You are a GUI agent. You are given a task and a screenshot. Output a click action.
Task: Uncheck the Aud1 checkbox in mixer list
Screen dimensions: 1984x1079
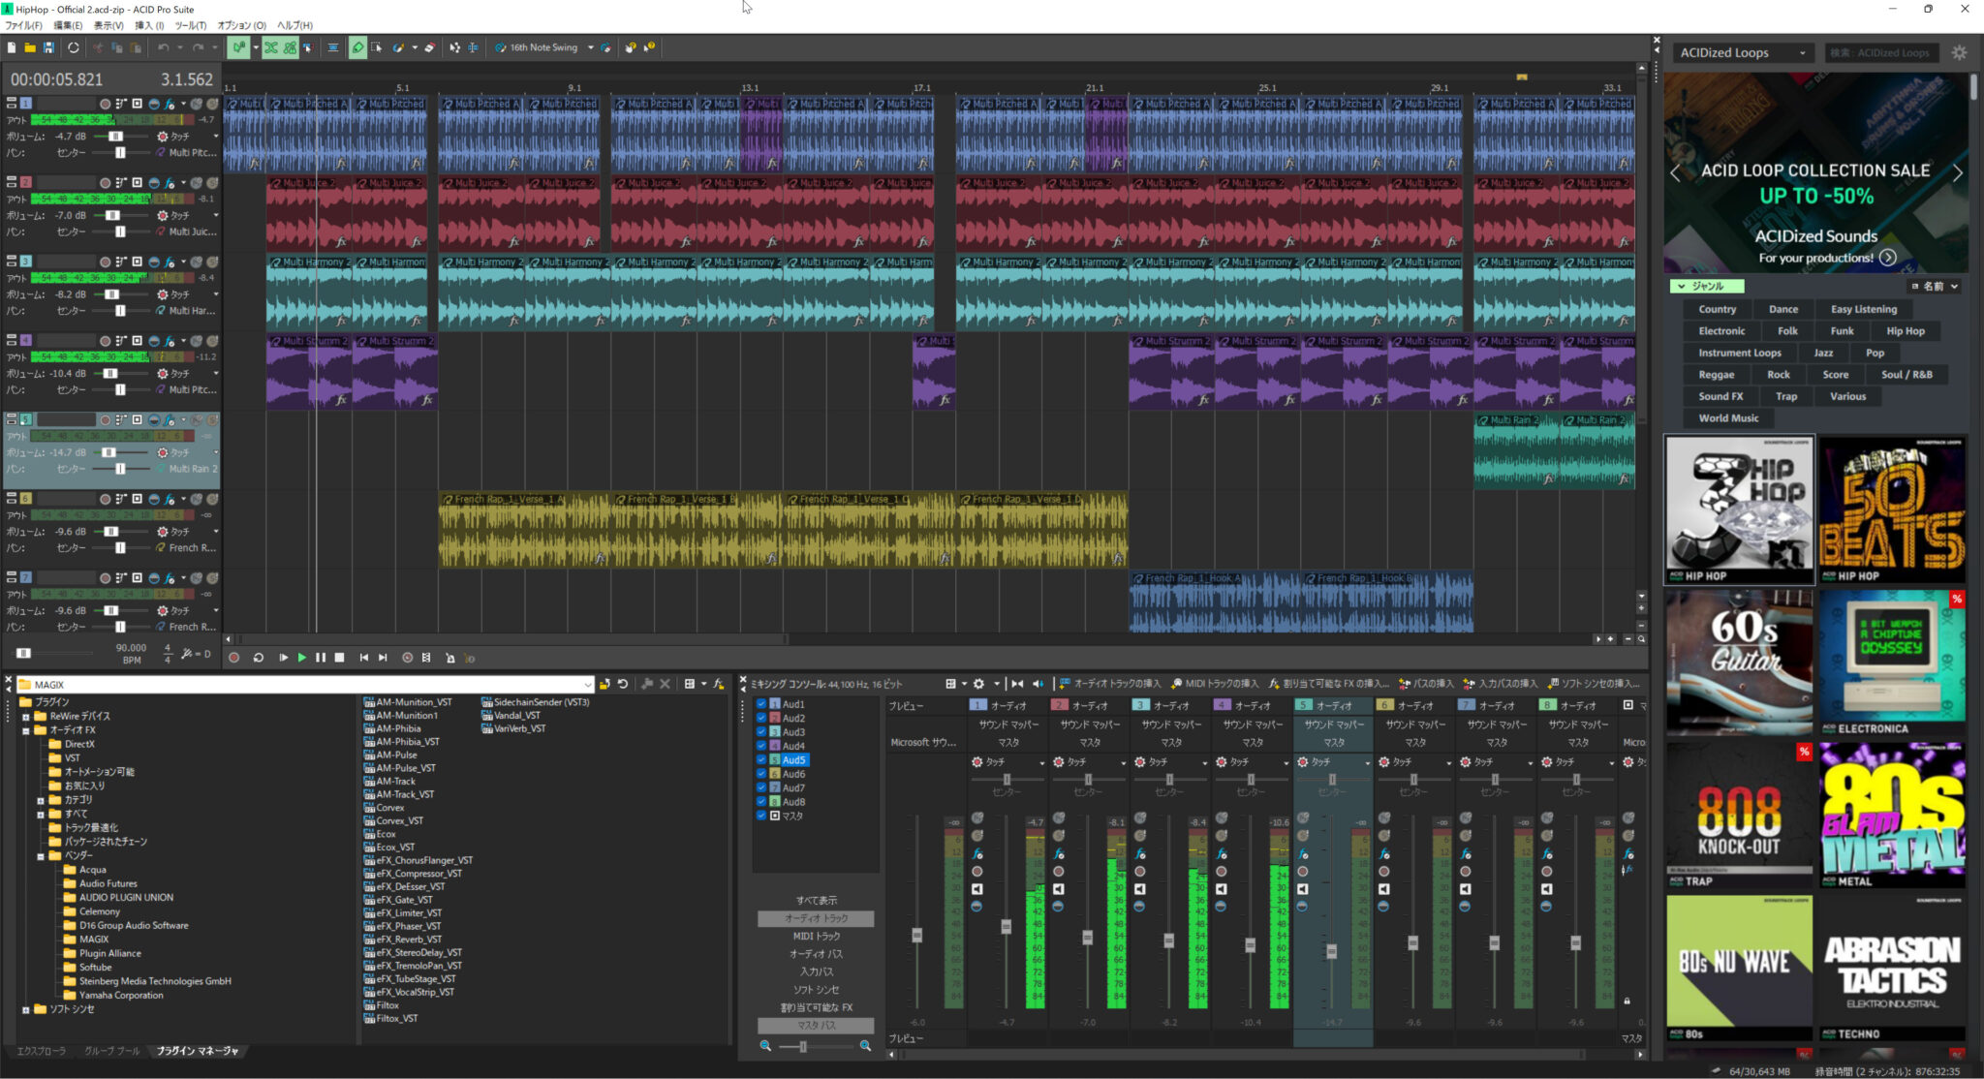pos(761,704)
